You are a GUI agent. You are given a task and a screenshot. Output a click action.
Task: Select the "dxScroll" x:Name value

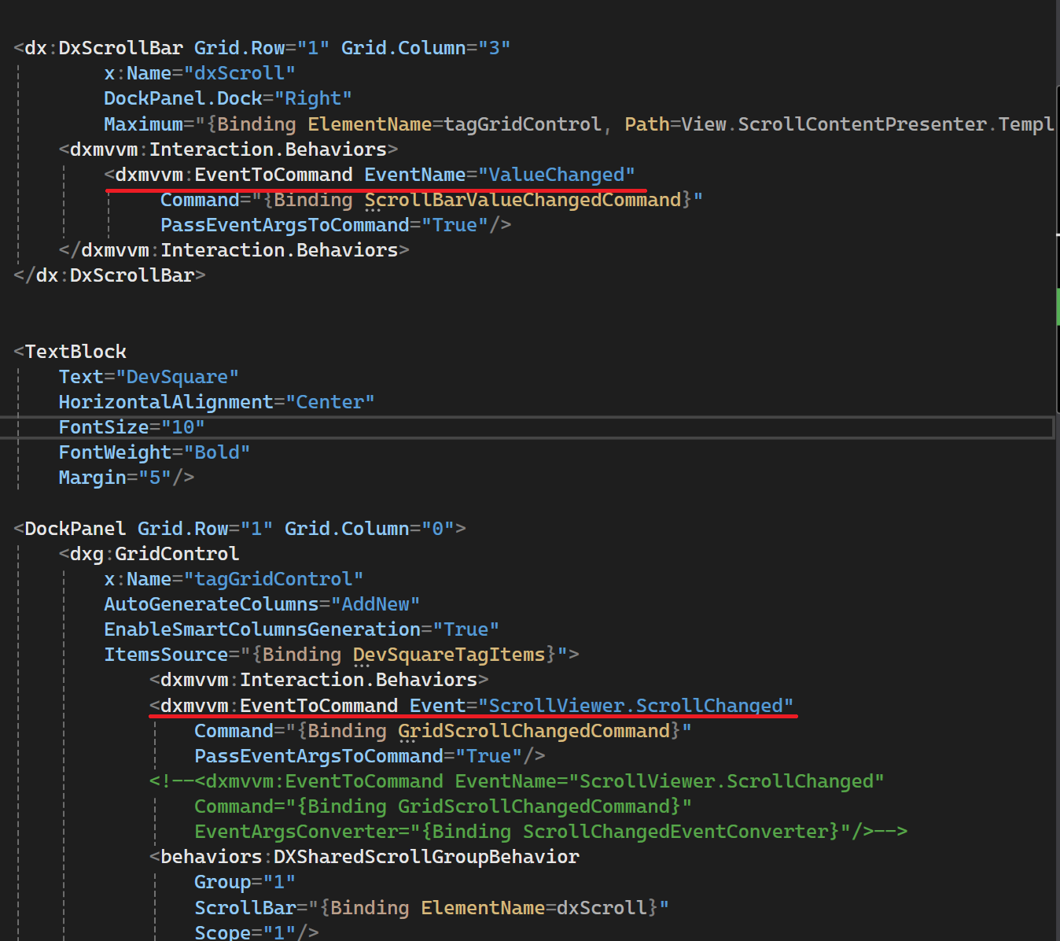coord(239,73)
